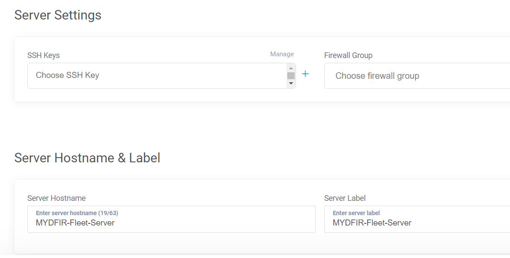Image resolution: width=510 pixels, height=258 pixels.
Task: Select the Choose SSH Key option
Action: (x=67, y=75)
